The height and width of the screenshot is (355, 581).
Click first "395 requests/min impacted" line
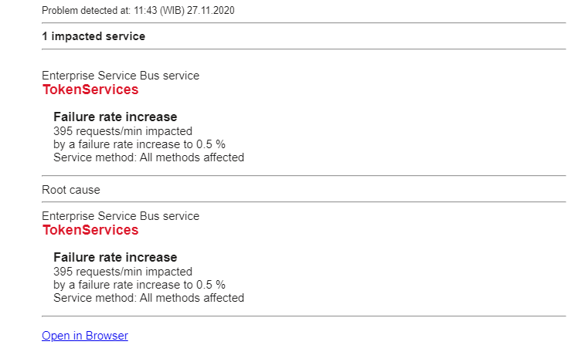[123, 131]
